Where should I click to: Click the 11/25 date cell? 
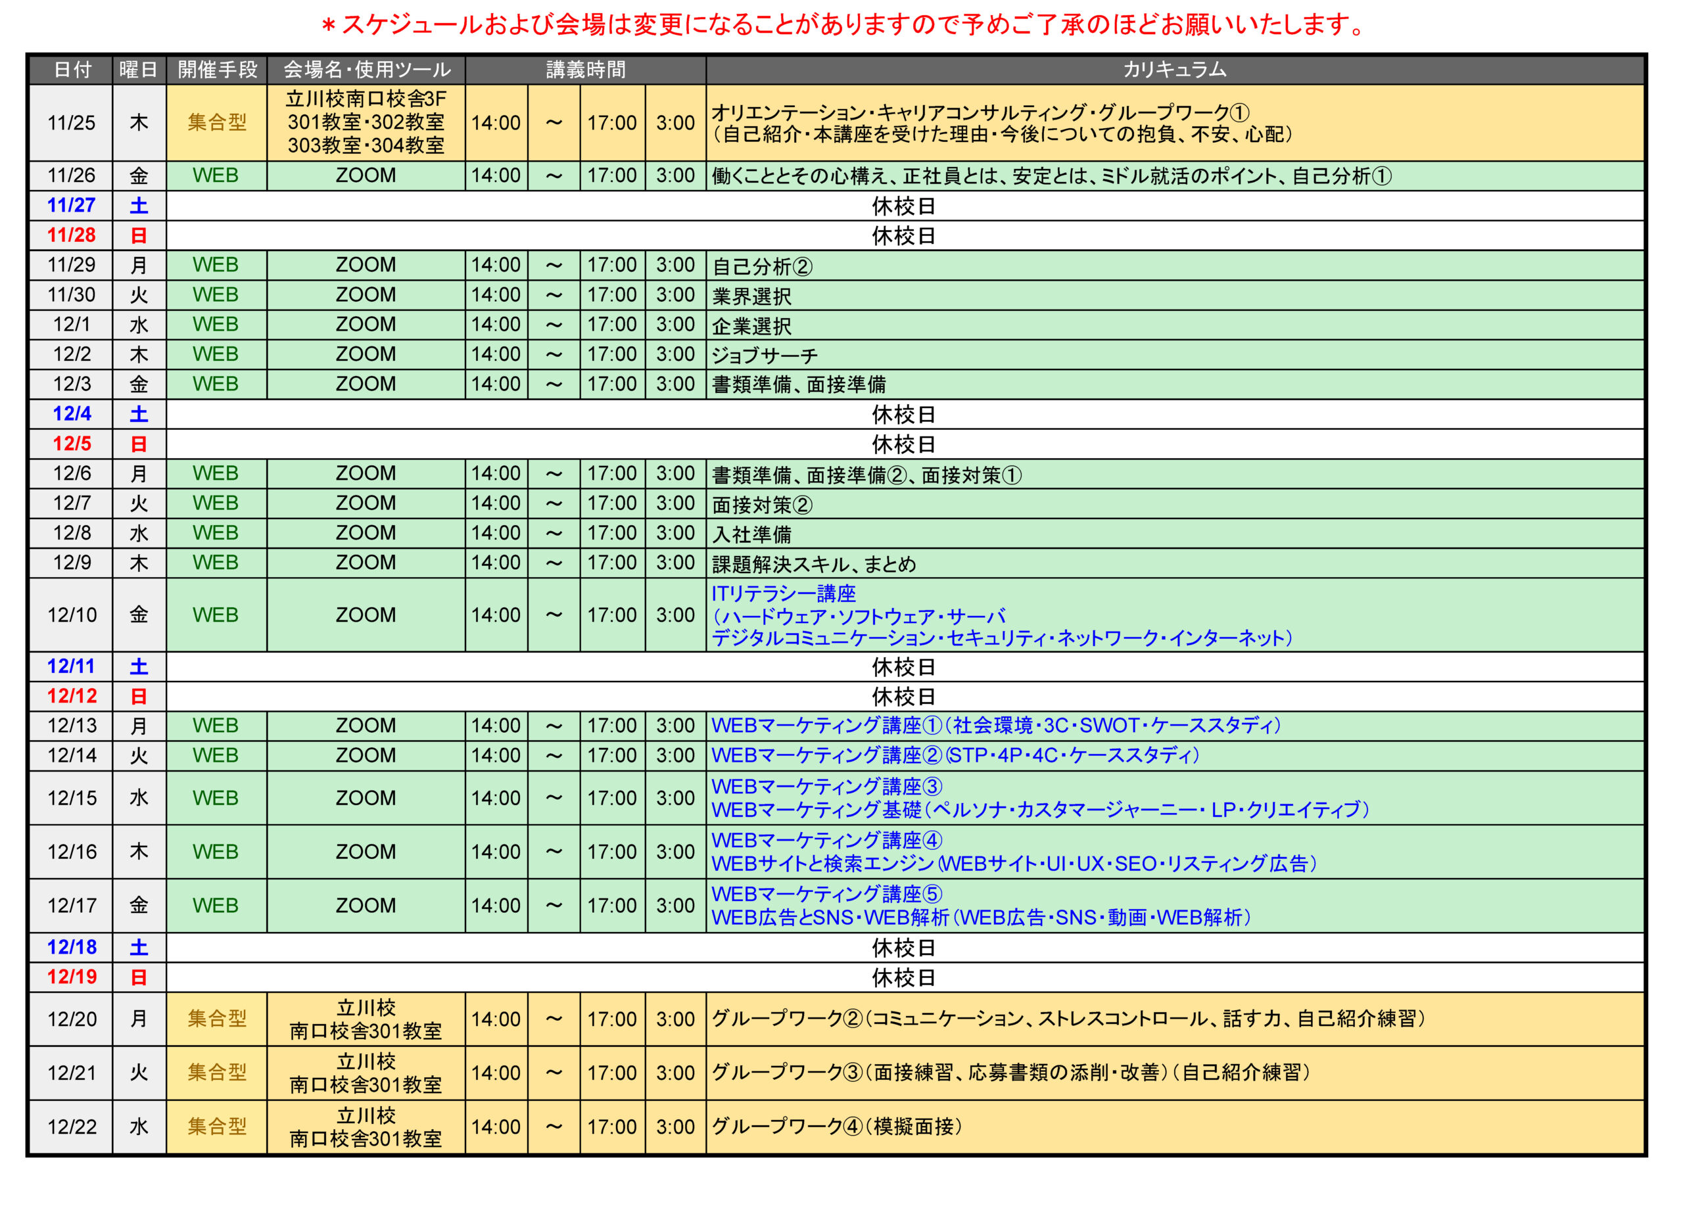71,123
